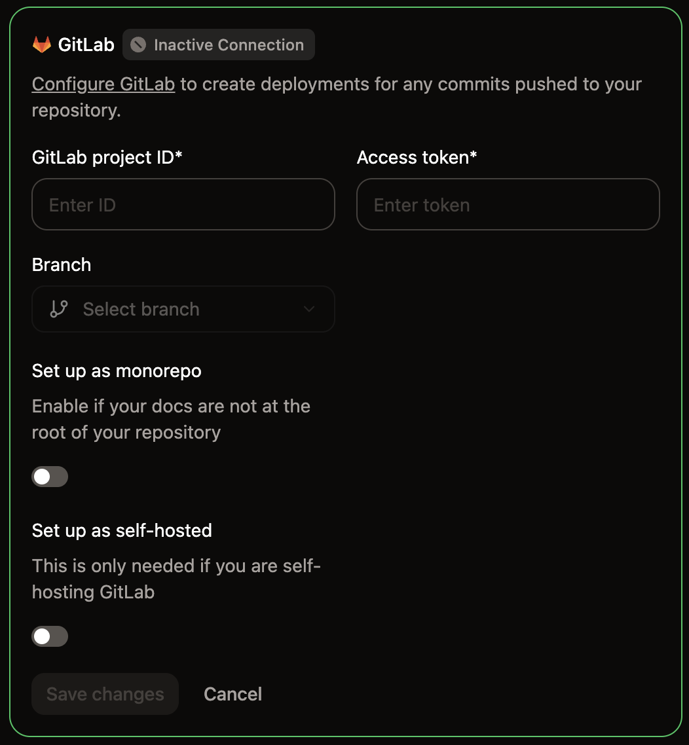
Task: Click the chevron arrow on the branch field
Action: tap(308, 308)
